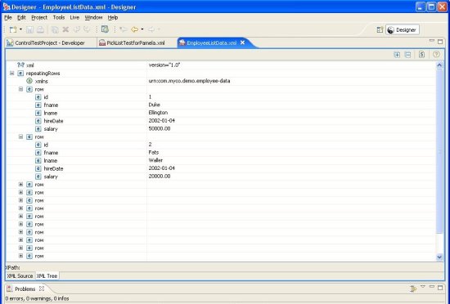Collapse the repeatingRows root node
The image size is (450, 304).
[x=11, y=74]
